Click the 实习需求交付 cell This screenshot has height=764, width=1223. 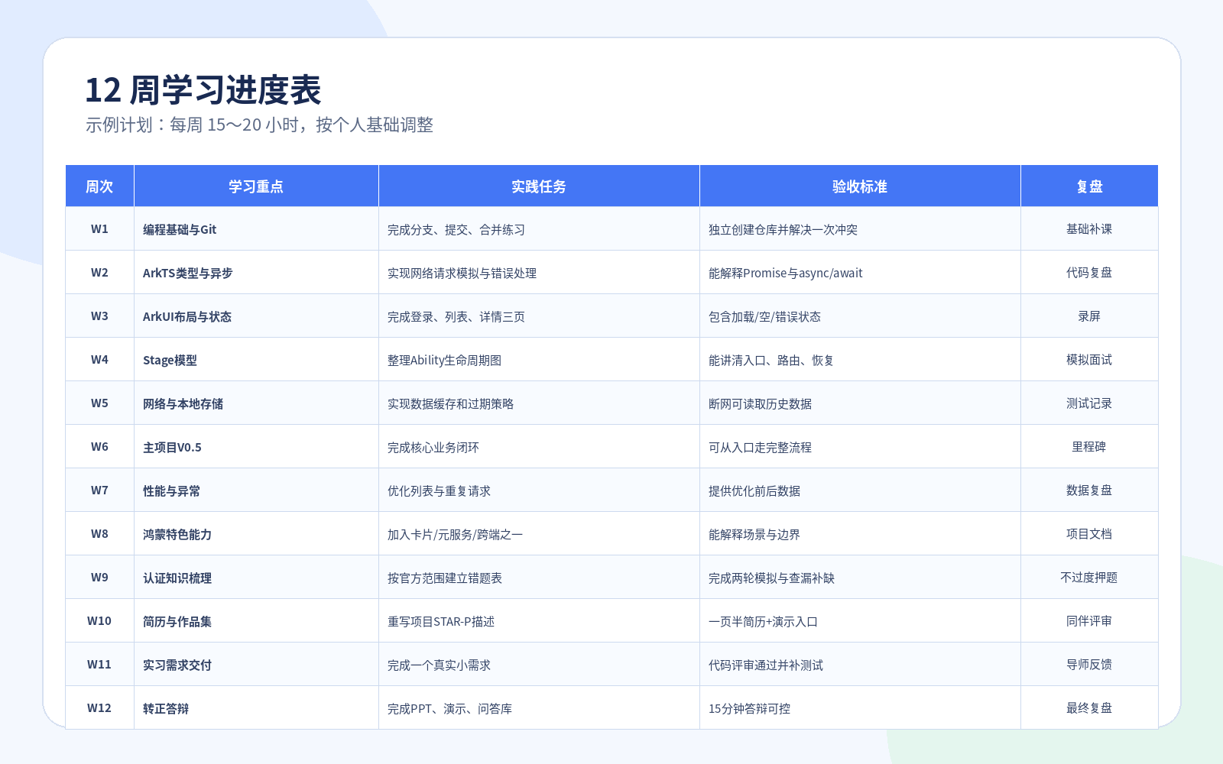pyautogui.click(x=256, y=664)
